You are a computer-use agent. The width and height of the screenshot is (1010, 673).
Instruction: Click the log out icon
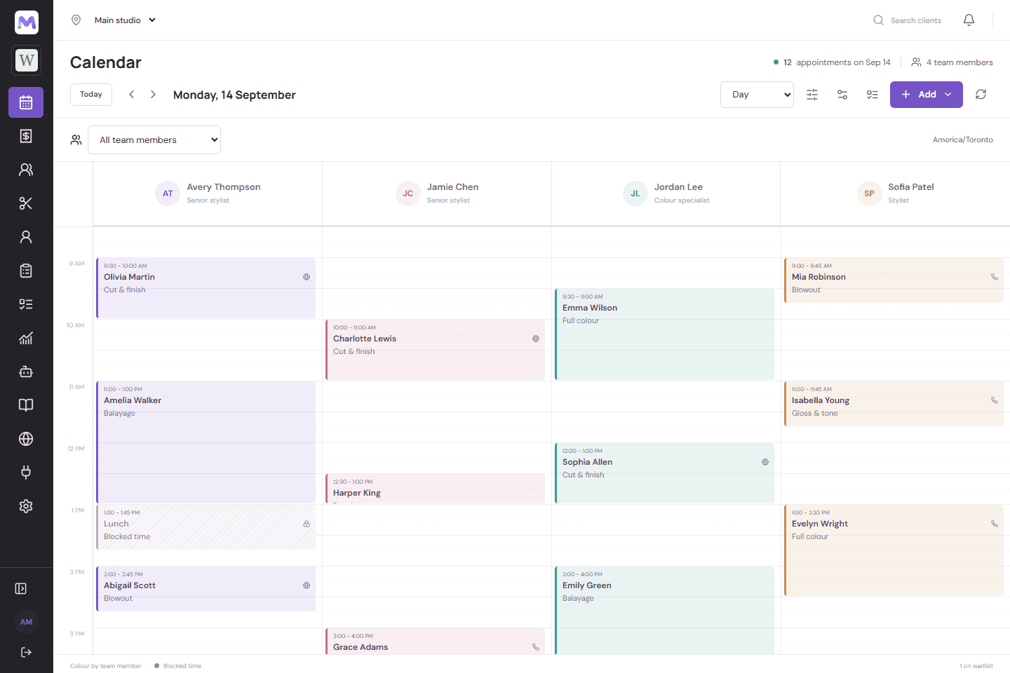(26, 653)
